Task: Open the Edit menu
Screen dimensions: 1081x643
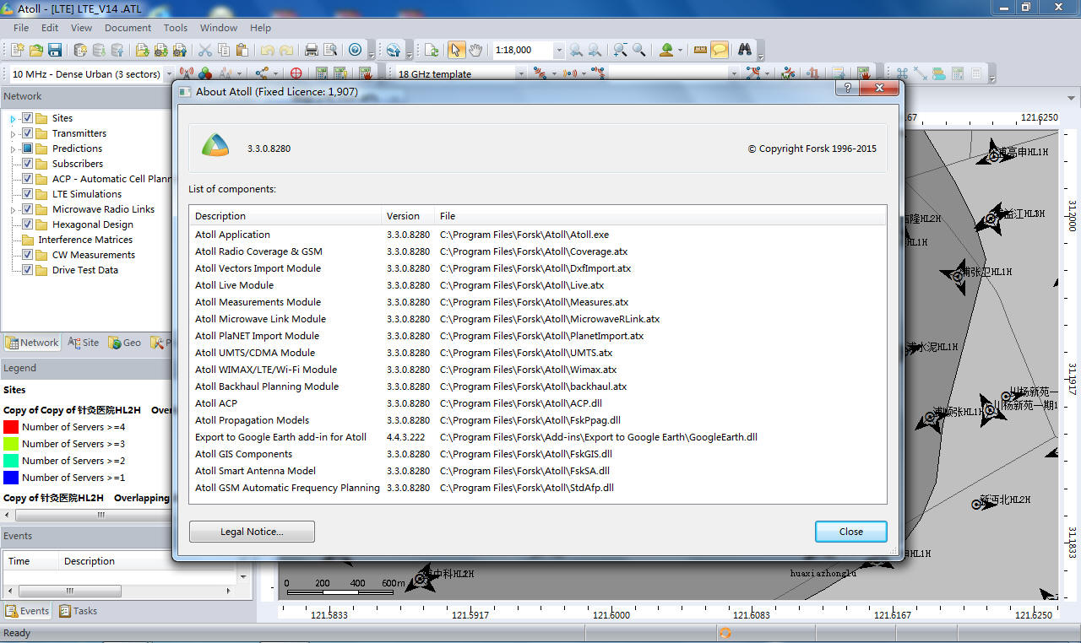Action: point(50,28)
